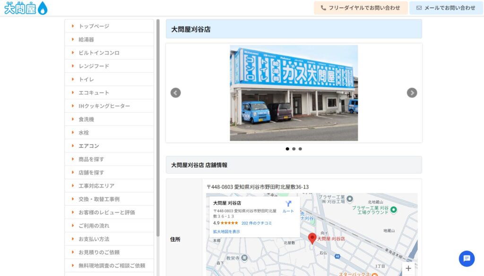Click the Brother 工業 刈谷工場 map marker

[350, 199]
